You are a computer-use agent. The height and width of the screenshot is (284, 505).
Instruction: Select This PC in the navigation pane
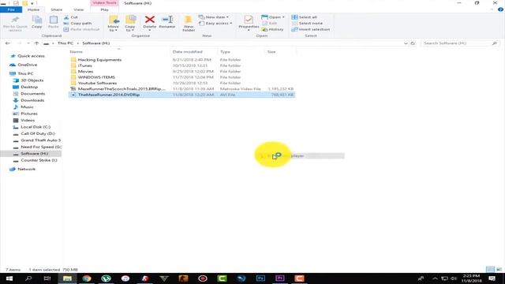[x=25, y=73]
